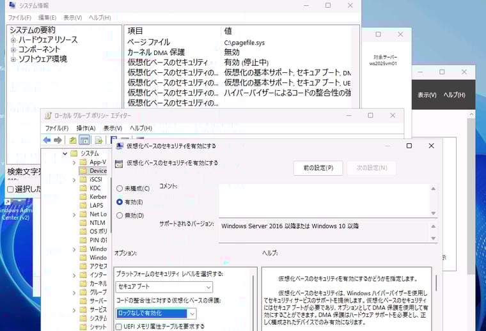Click the シャット folder icon
This screenshot has width=486, height=331.
(82, 327)
